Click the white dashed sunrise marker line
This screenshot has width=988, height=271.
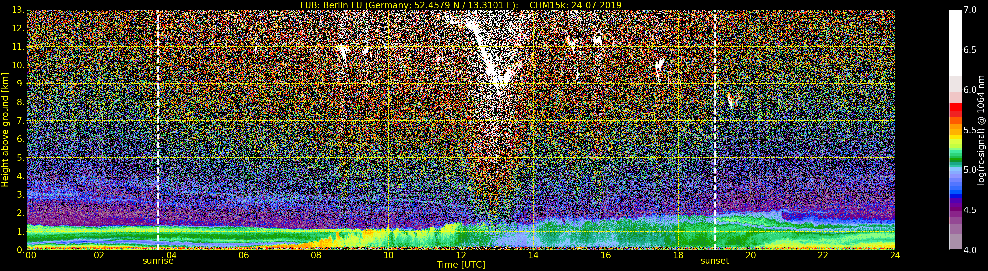[158, 130]
